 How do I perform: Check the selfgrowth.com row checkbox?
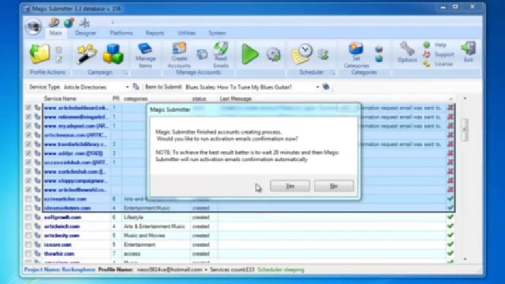pos(28,217)
